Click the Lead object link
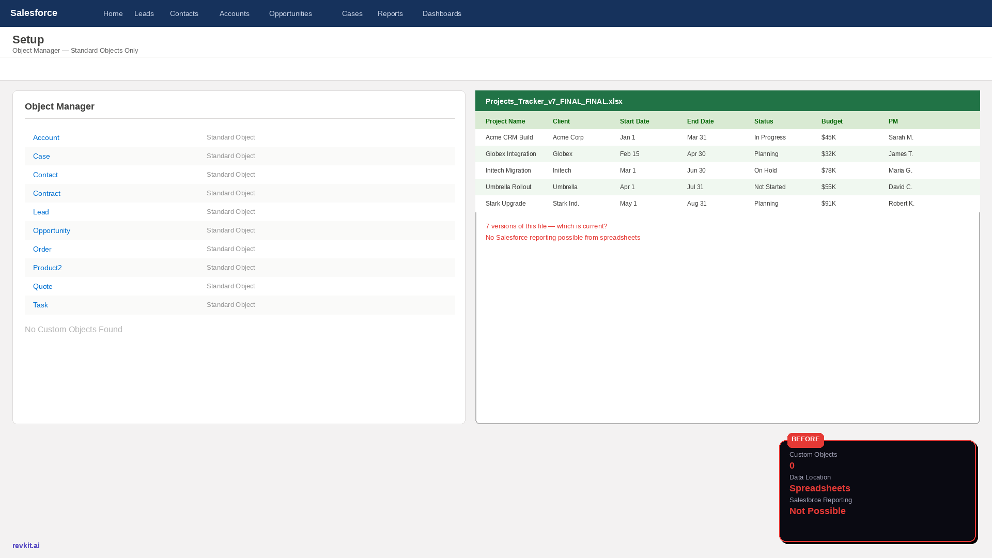Image resolution: width=992 pixels, height=558 pixels. coord(41,212)
